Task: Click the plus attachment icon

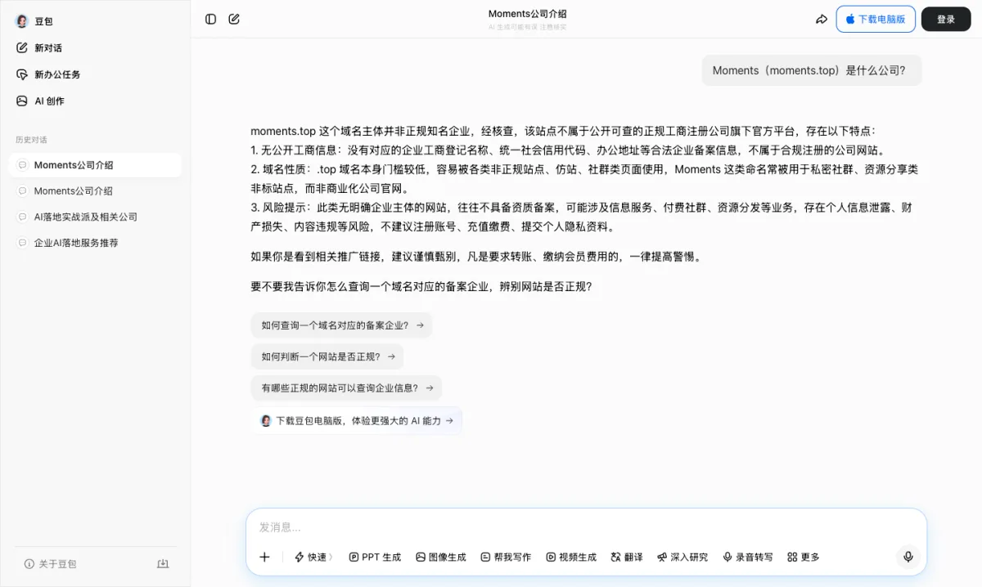Action: [x=264, y=557]
